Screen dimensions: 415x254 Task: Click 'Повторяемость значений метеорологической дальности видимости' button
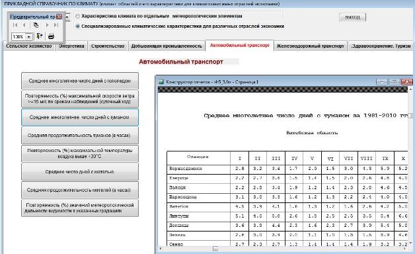80,208
